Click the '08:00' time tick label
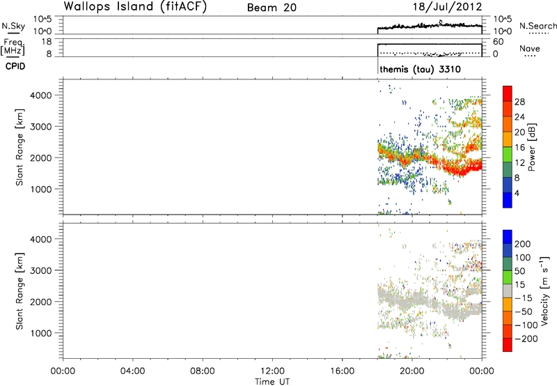Image resolution: width=557 pixels, height=386 pixels. click(x=203, y=371)
